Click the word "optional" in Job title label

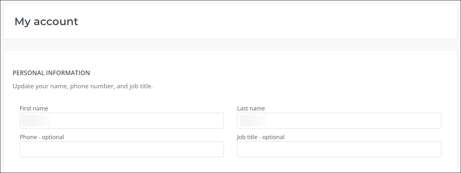point(273,137)
